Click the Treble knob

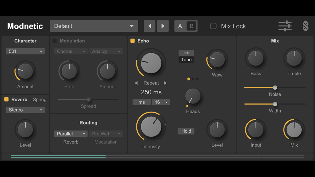(294, 58)
